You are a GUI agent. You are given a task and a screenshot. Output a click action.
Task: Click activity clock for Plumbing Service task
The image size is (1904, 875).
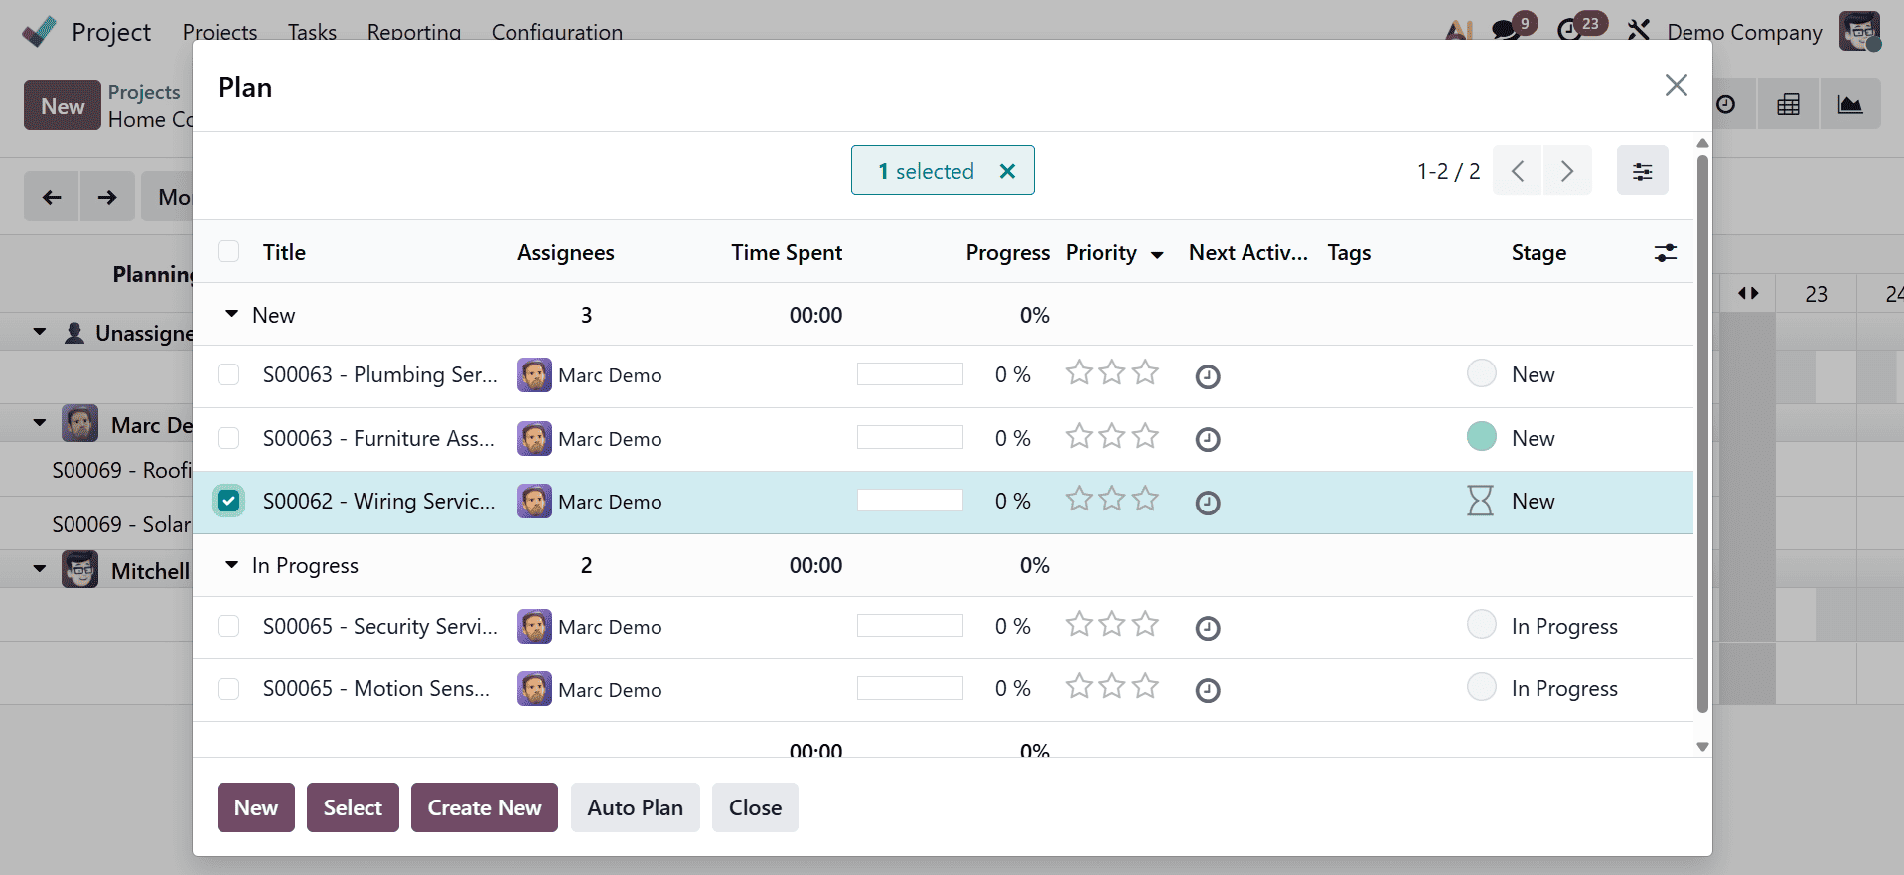(1208, 376)
